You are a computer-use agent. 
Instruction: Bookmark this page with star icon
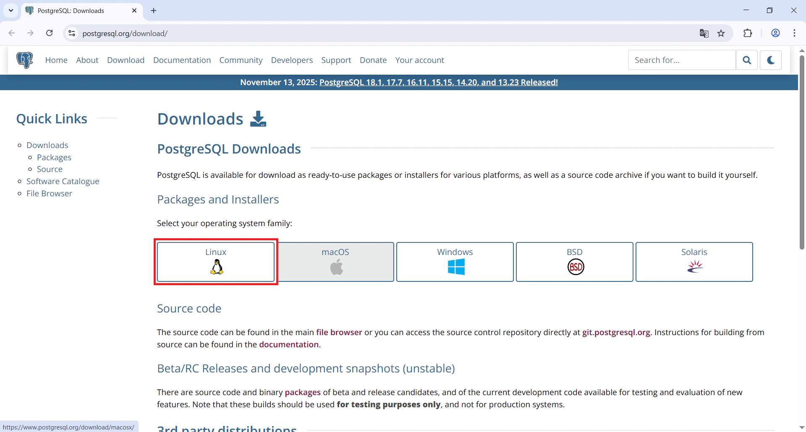[x=721, y=33]
